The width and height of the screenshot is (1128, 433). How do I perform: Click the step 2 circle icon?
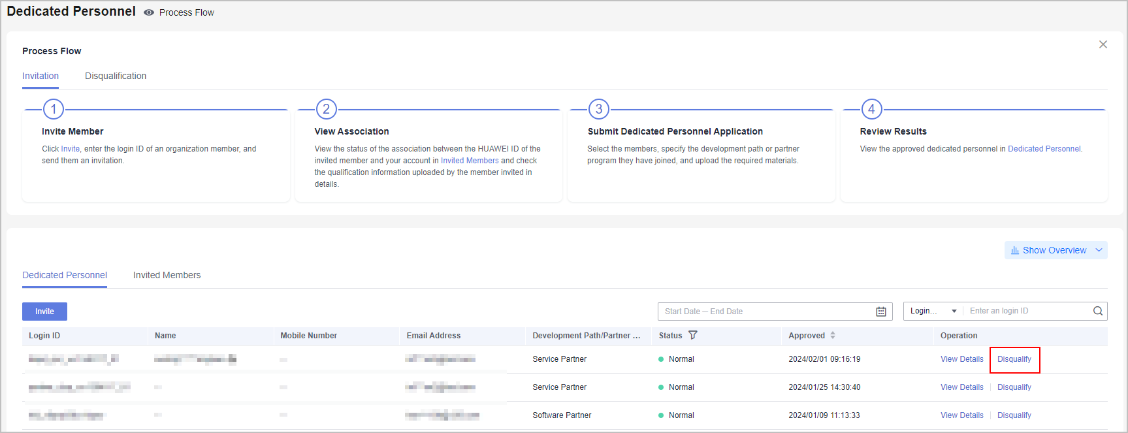point(327,109)
